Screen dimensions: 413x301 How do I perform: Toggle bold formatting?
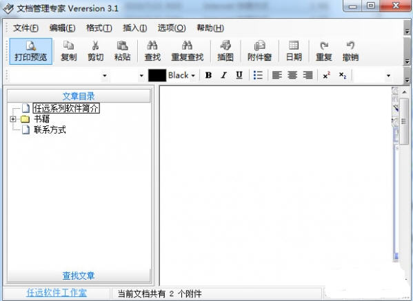pos(208,75)
